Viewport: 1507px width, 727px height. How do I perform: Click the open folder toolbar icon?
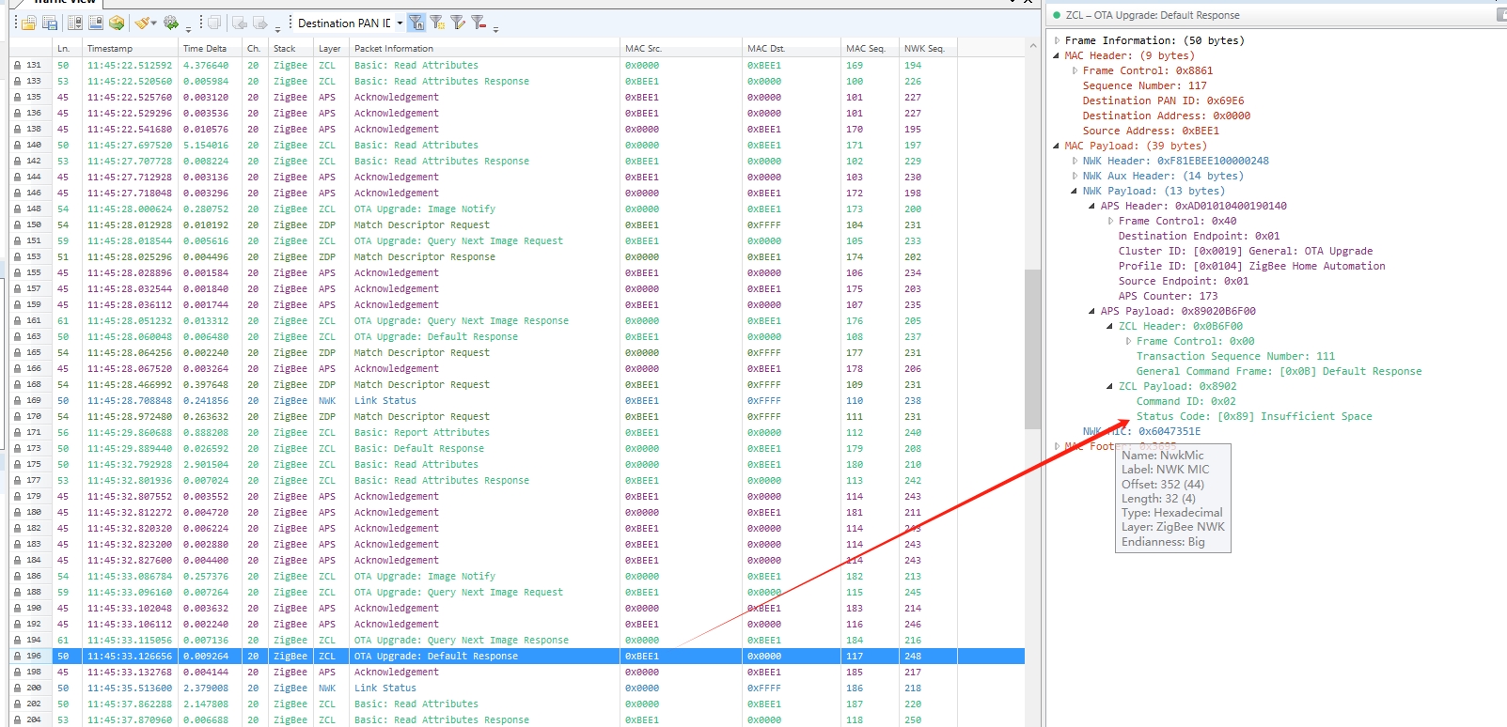coord(28,23)
